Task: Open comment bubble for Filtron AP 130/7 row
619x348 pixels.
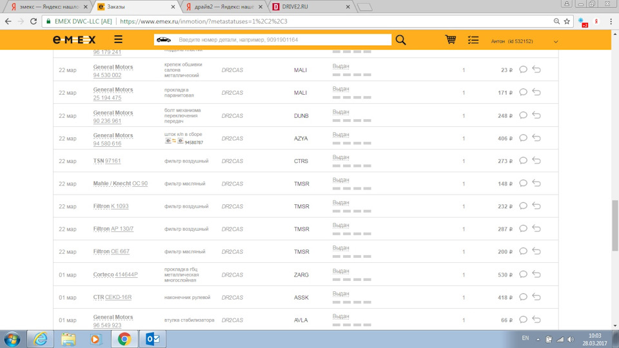Action: (523, 228)
